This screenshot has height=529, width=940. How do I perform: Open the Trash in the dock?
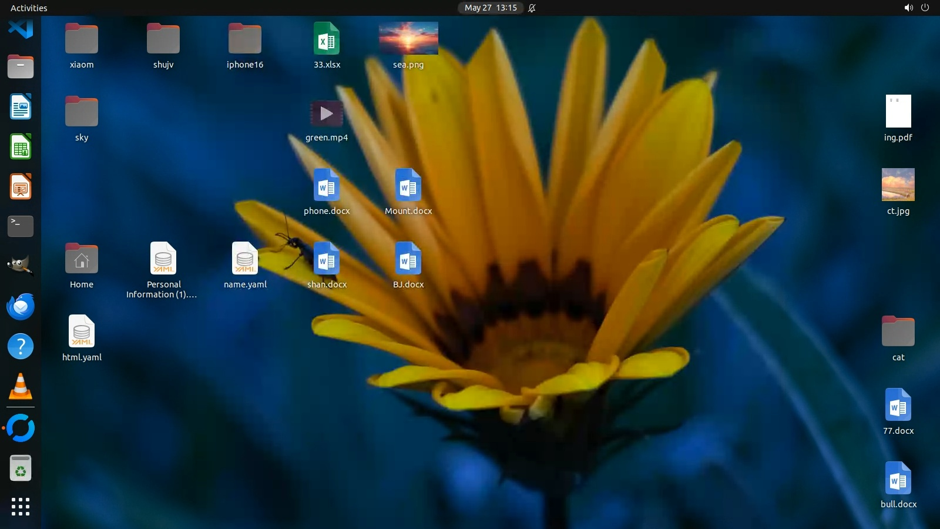pyautogui.click(x=21, y=468)
